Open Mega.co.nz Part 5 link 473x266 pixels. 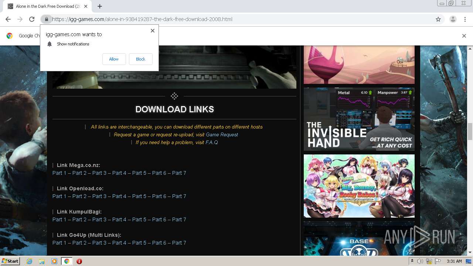coord(139,173)
